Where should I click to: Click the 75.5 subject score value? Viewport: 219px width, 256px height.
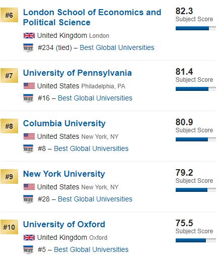click(x=184, y=223)
